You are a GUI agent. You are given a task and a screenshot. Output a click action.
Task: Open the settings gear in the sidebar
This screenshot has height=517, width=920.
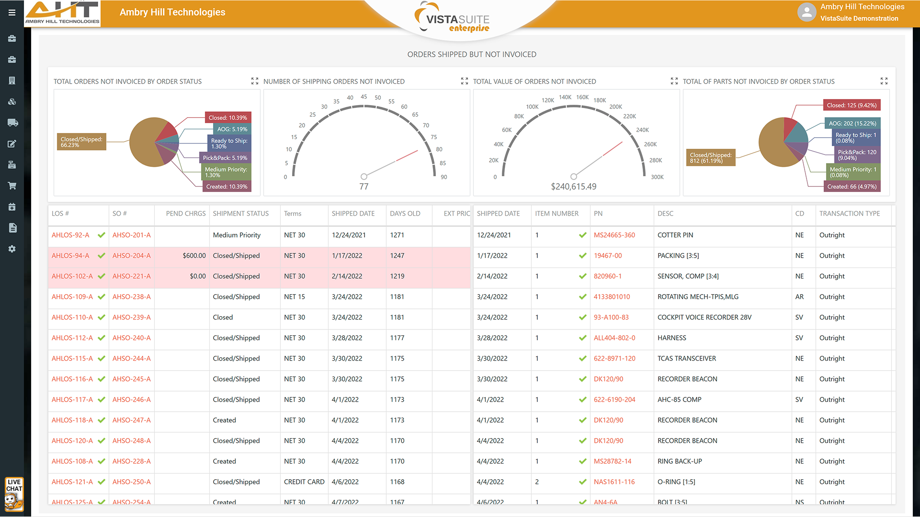12,249
